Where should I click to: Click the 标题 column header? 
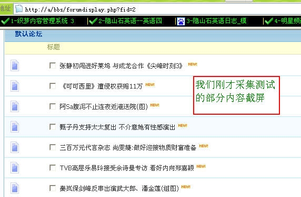(x=53, y=47)
